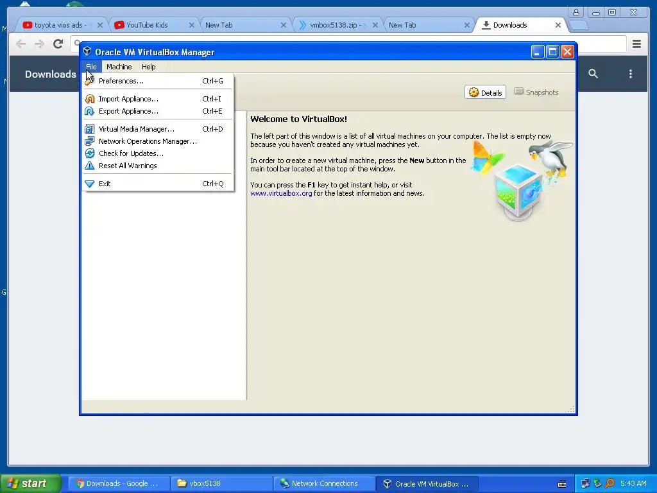This screenshot has width=657, height=493.
Task: Click the Network Operations Manager icon
Action: [90, 141]
